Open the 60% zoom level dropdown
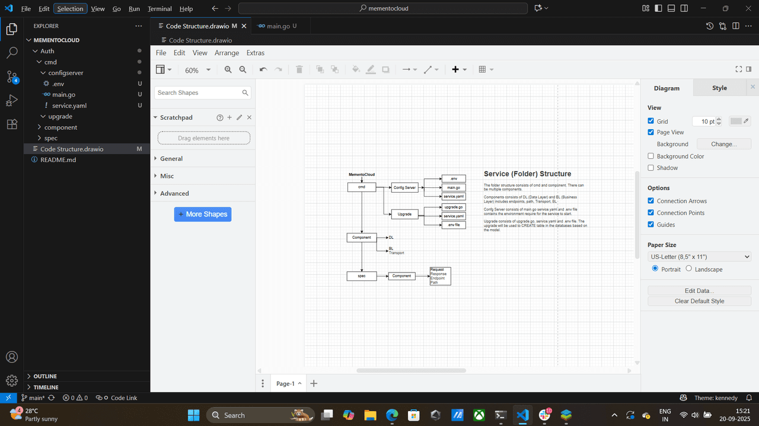This screenshot has width=759, height=426. click(197, 70)
